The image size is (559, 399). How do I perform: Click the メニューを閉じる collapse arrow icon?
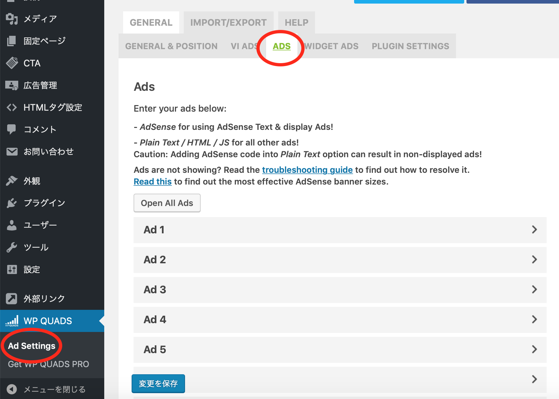(12, 389)
